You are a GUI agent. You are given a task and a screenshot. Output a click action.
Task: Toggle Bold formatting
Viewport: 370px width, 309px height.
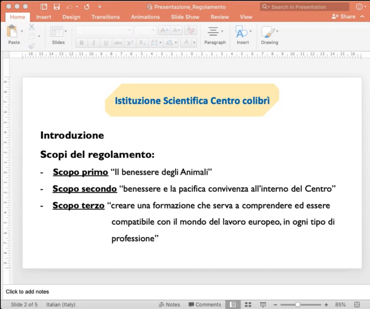click(81, 43)
